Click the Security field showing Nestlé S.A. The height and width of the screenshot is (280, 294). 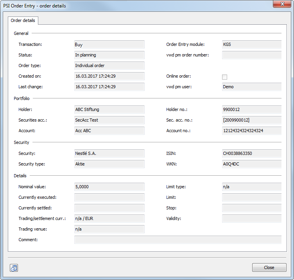(109, 153)
